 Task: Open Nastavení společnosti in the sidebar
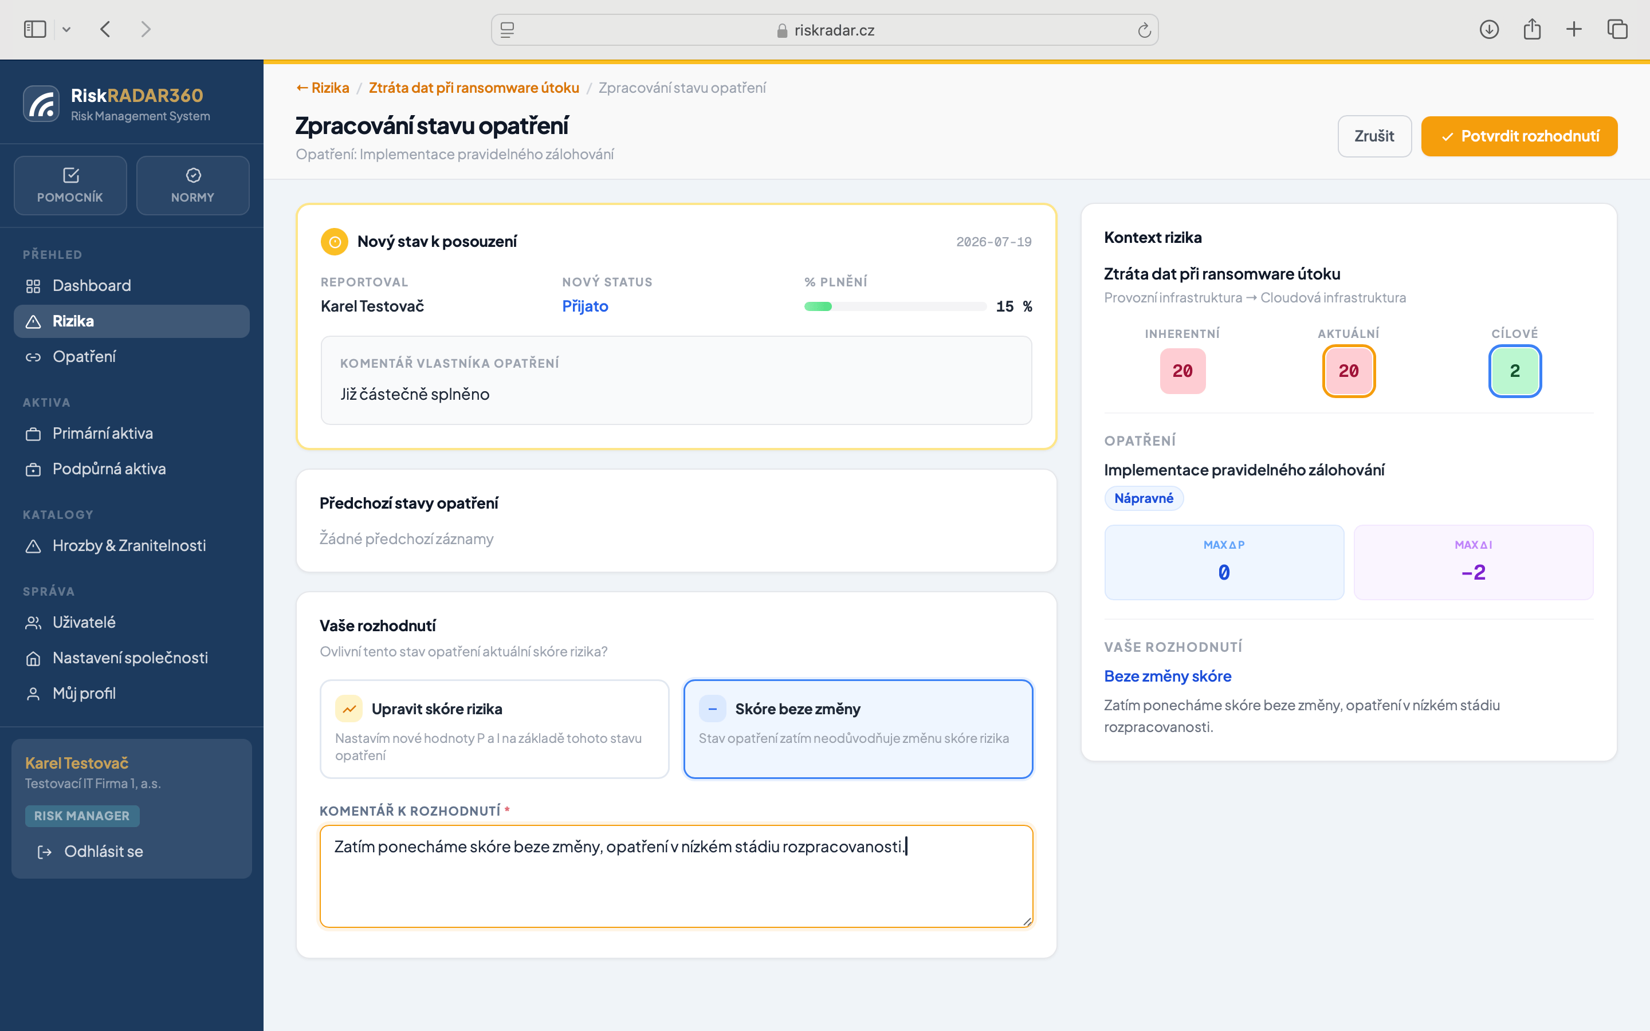[132, 658]
